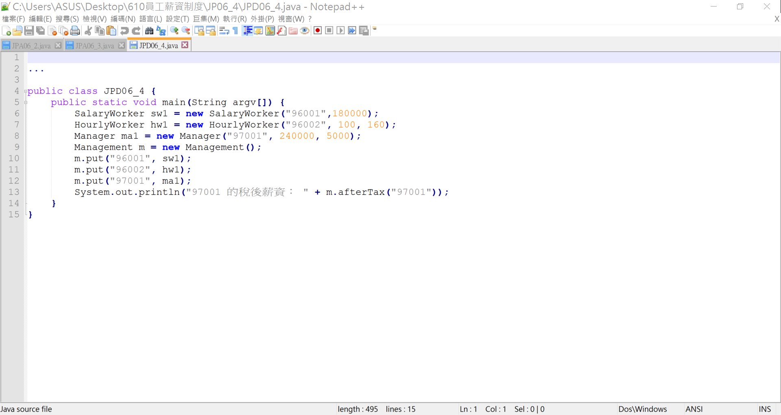Open the 外掛(P) menu
Image resolution: width=781 pixels, height=415 pixels.
click(262, 19)
